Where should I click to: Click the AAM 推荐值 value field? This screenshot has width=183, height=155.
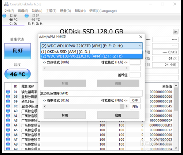(x=135, y=75)
